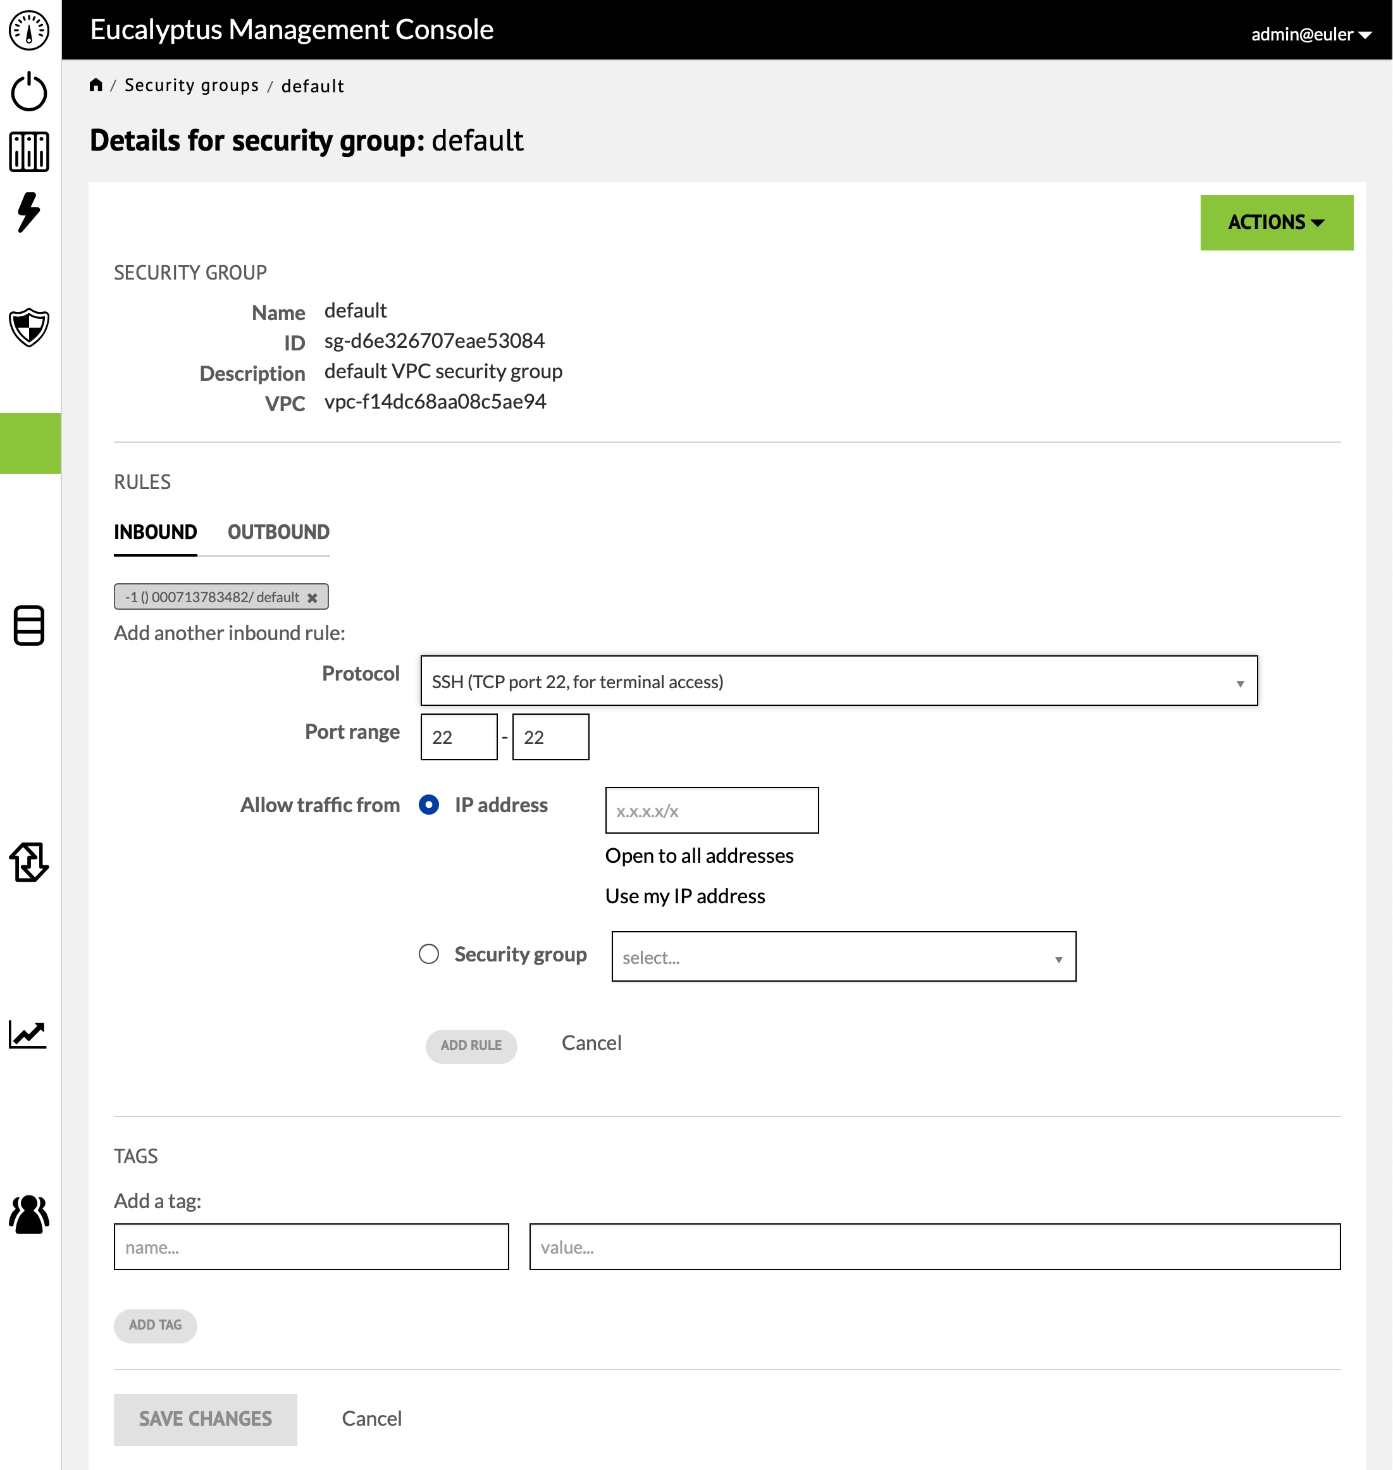Go to home via breadcrumb house icon
This screenshot has height=1470, width=1393.
point(96,85)
